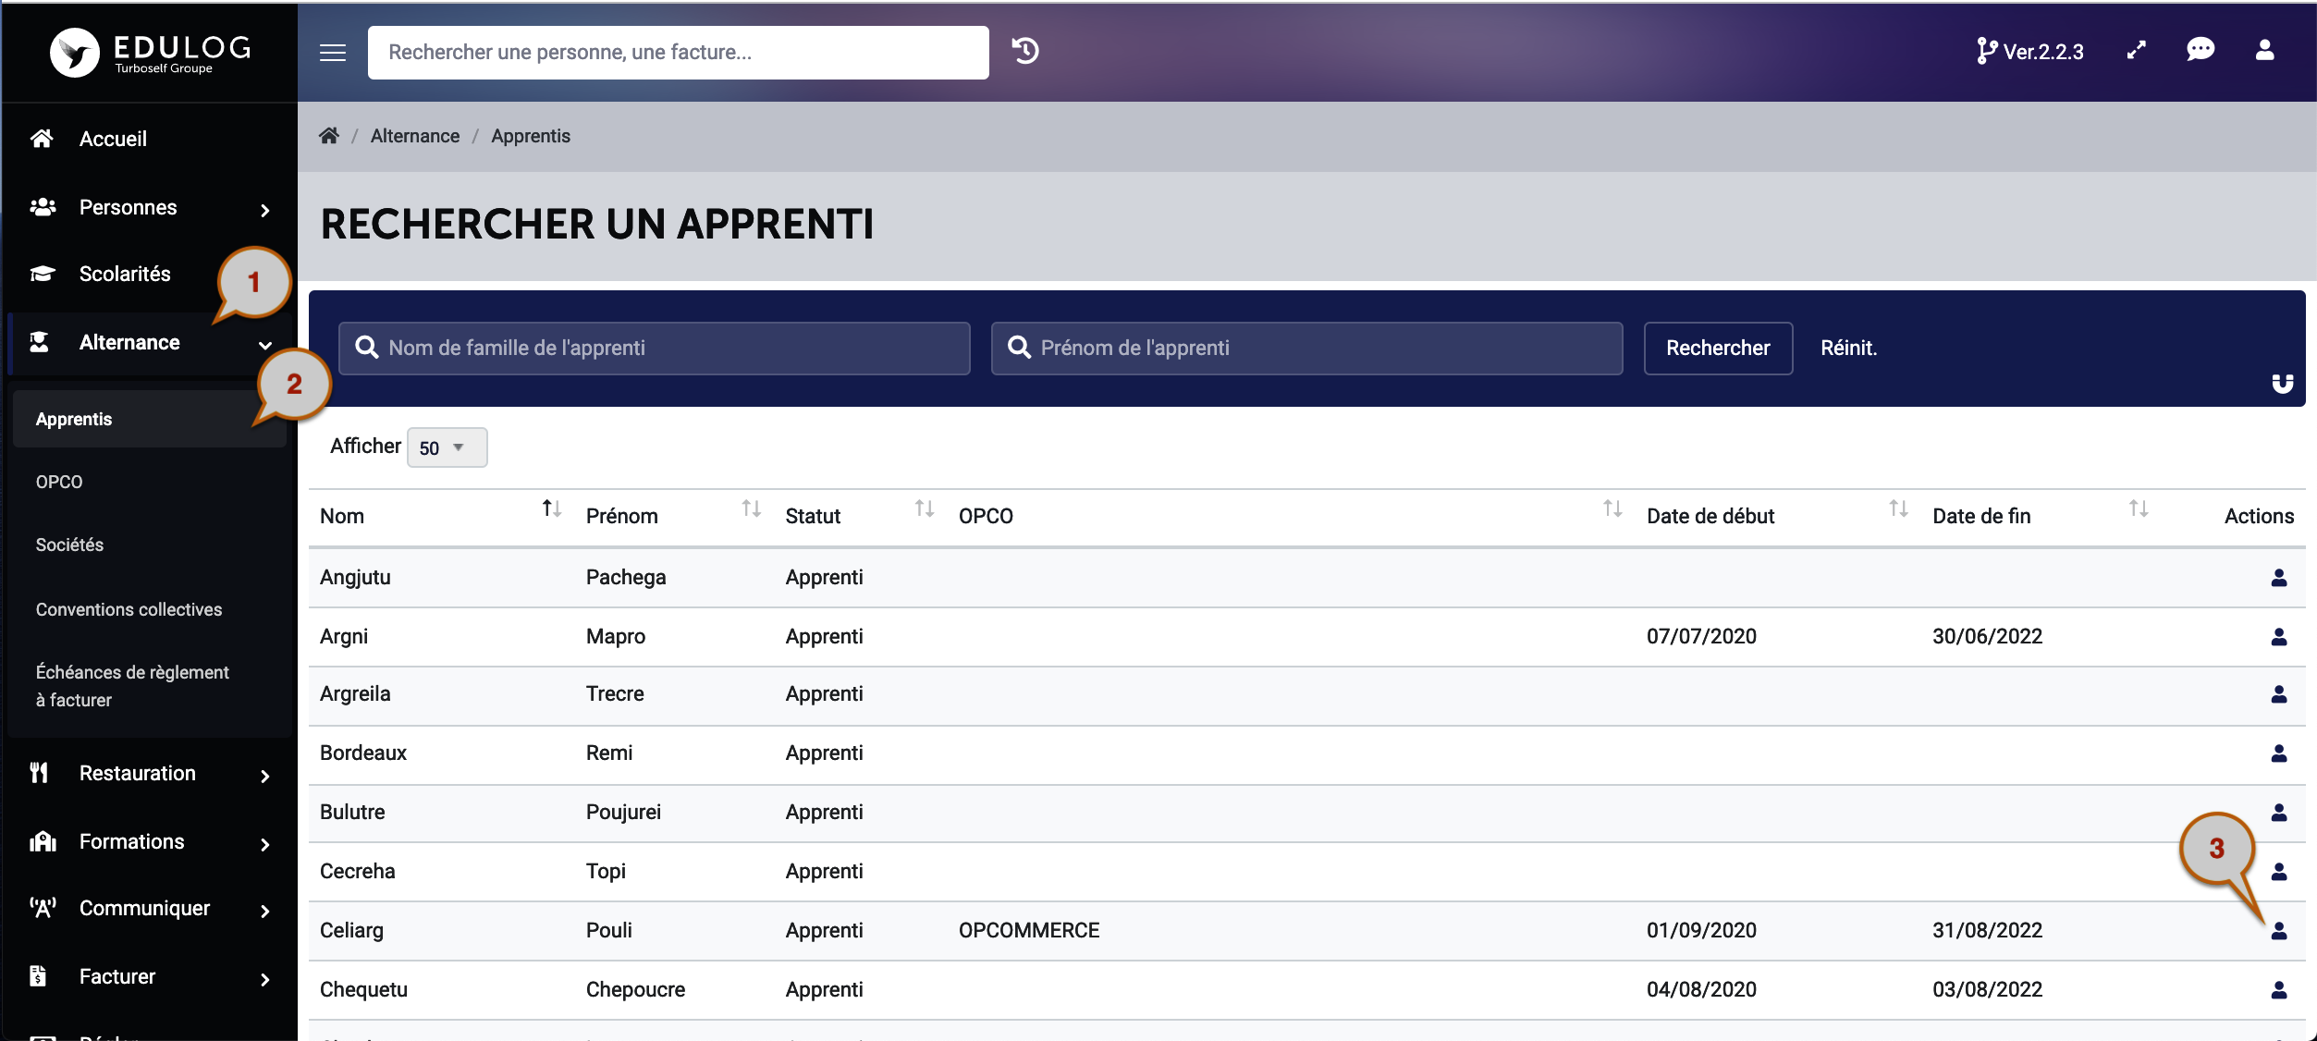The width and height of the screenshot is (2317, 1041).
Task: Sort table by Statut column arrows
Action: 925,508
